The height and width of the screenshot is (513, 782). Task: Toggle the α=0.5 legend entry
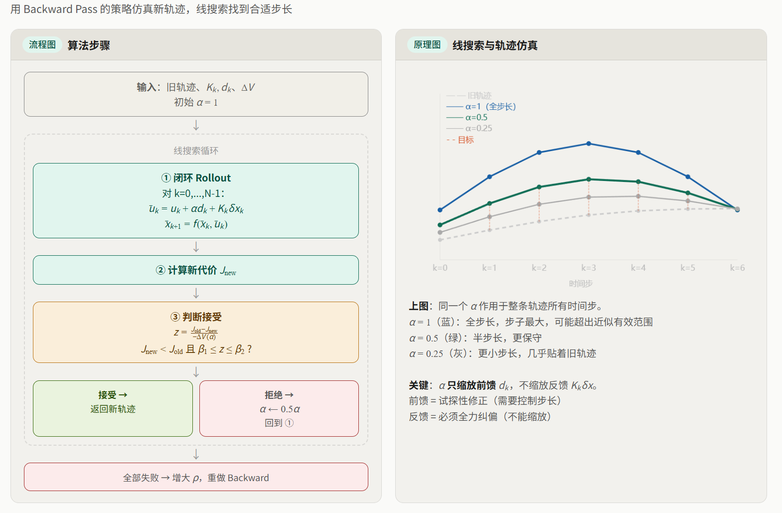467,118
